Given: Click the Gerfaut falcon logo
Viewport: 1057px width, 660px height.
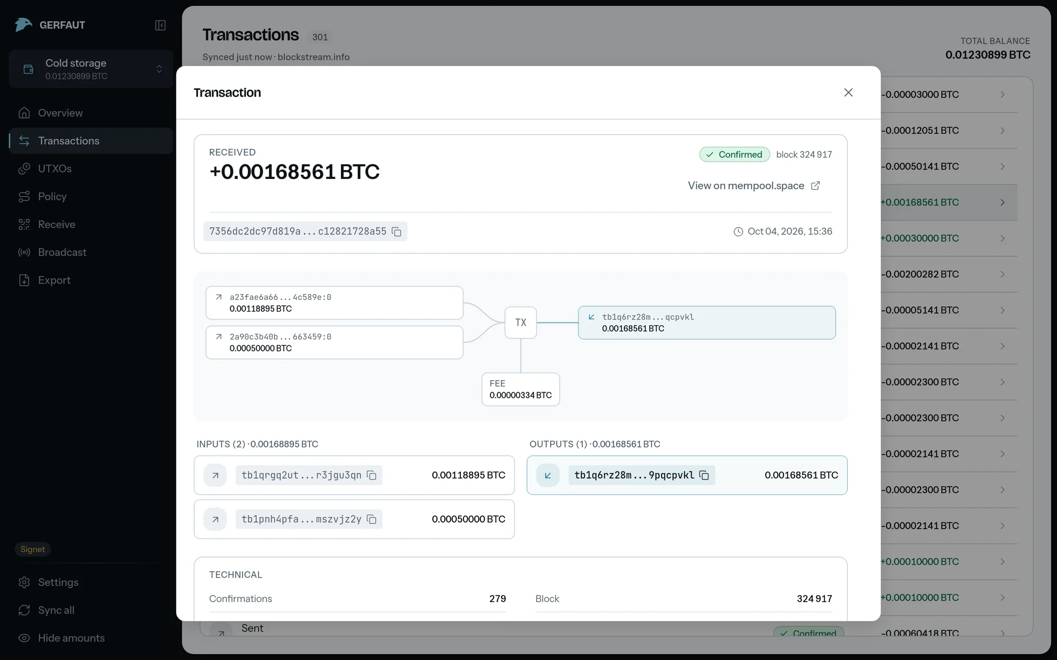Looking at the screenshot, I should tap(23, 25).
